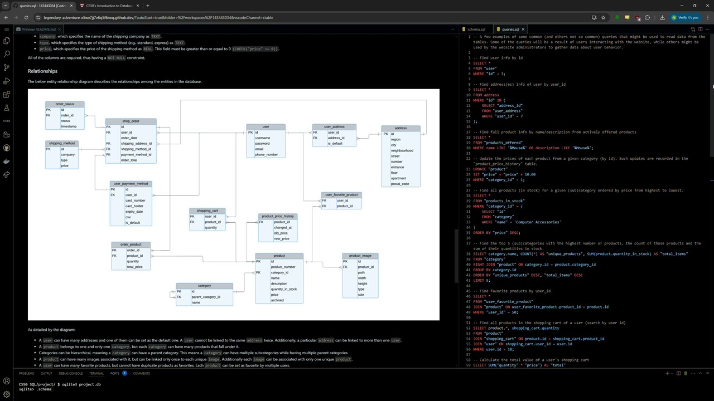714x401 pixels.
Task: Open the Output panel tab
Action: (46, 373)
